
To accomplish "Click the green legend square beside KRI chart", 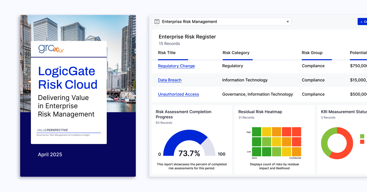I will coord(362,136).
